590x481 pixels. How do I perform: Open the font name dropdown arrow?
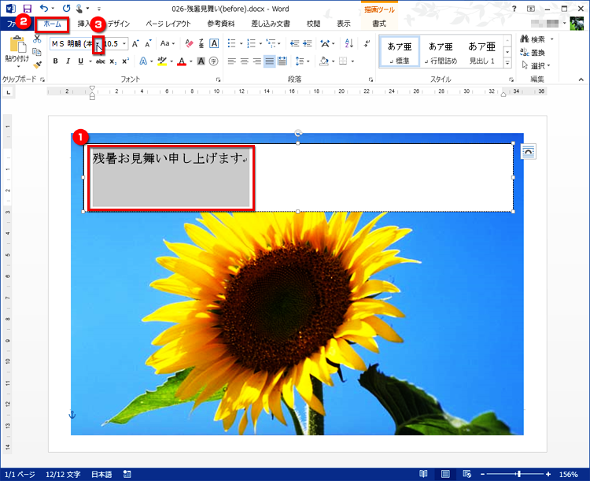98,44
